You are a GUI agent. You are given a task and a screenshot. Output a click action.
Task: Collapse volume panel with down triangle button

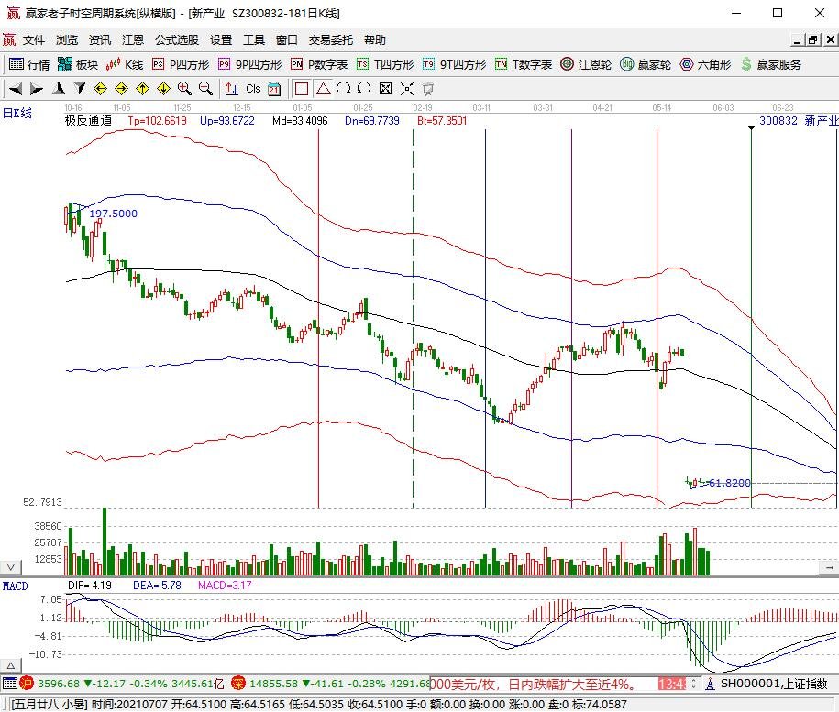pyautogui.click(x=11, y=566)
